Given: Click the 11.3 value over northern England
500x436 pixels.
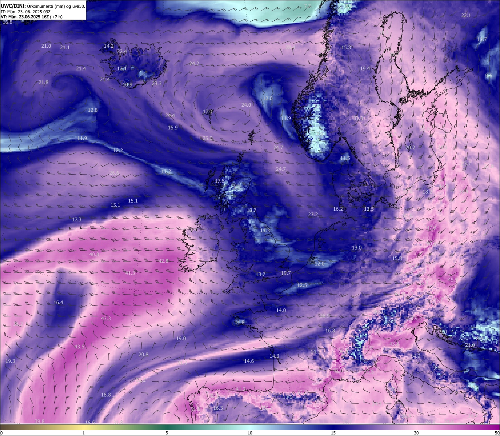Looking at the screenshot, I should pos(265,230).
